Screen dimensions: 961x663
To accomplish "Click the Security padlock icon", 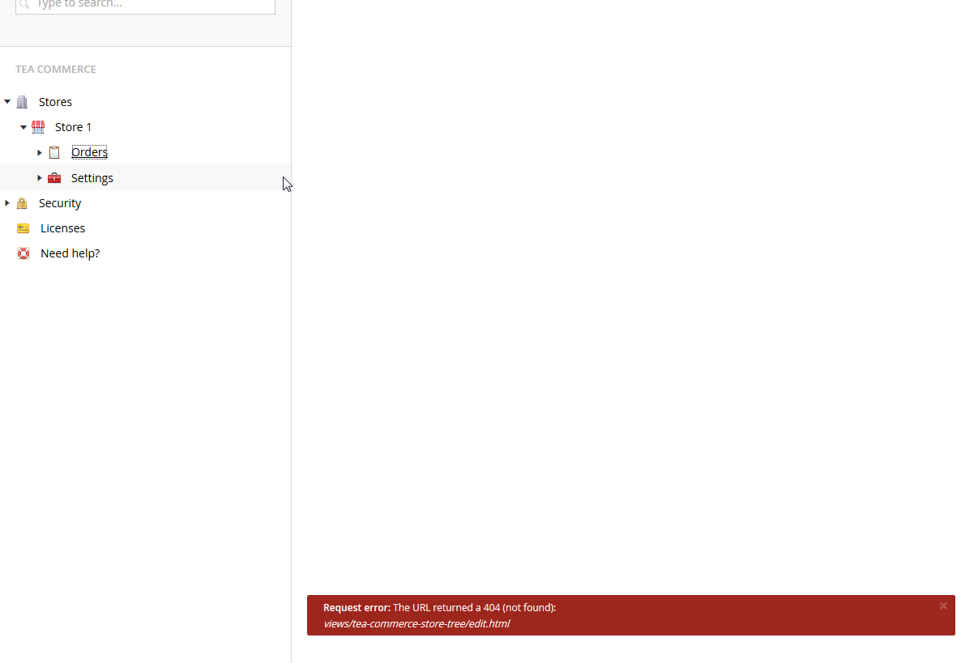I will pos(22,203).
